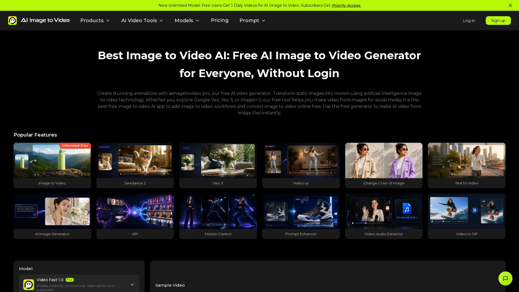This screenshot has width=519, height=292.
Task: Dismiss the announcement banner with the X
Action: (x=510, y=5)
